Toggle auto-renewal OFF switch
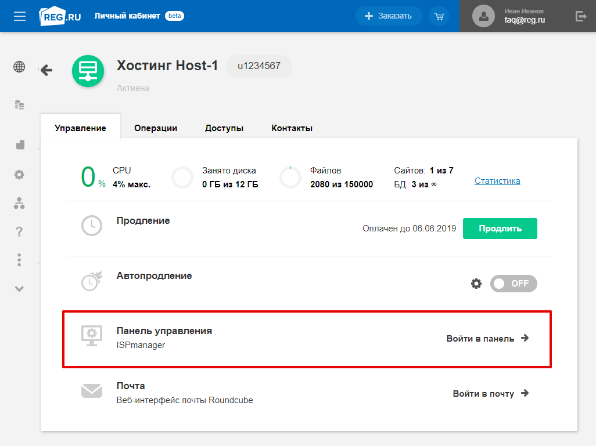 514,284
